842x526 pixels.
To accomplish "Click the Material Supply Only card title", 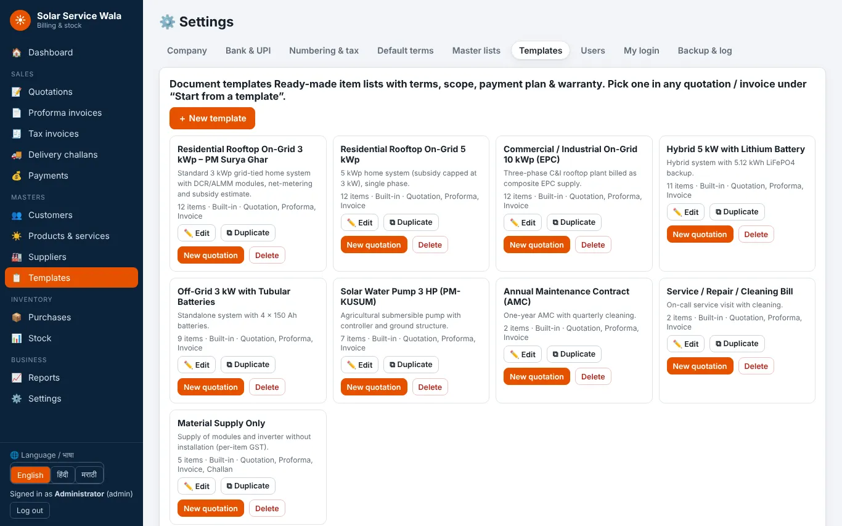I will pyautogui.click(x=221, y=423).
